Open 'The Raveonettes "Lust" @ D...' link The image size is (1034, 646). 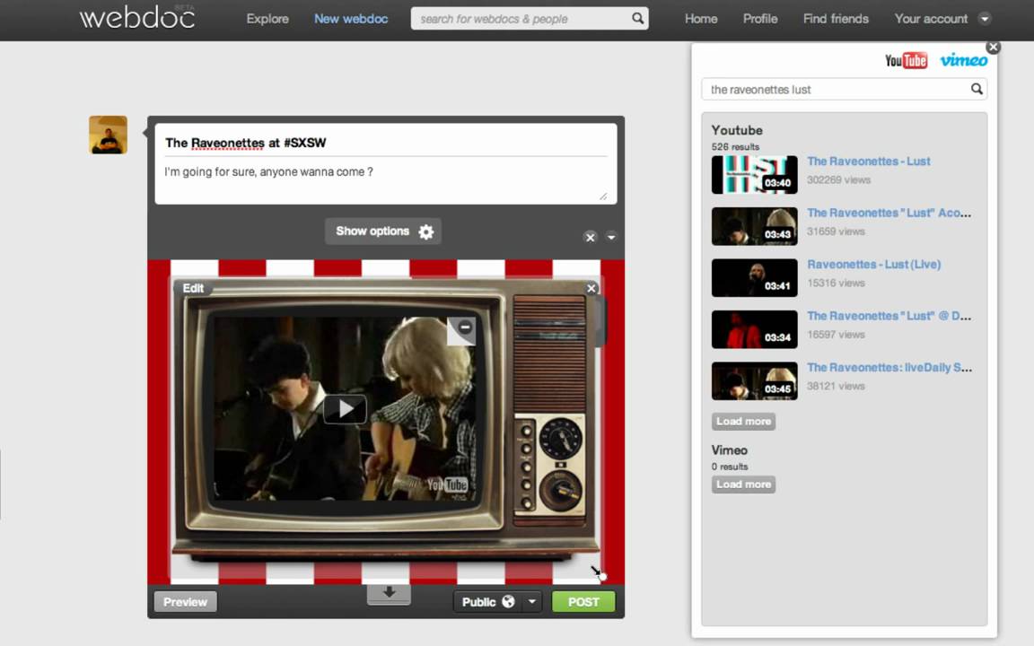pyautogui.click(x=889, y=316)
